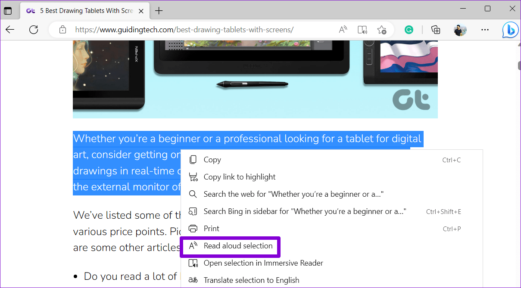Screen dimensions: 521x288
Task: Open a new browser tab
Action: 159,10
